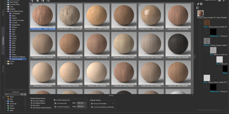229x114 pixels.
Task: Open the Liquid material category
Action: click(13, 41)
